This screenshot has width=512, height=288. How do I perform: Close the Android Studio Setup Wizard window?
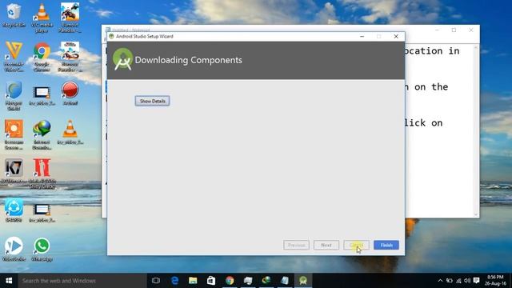[396, 36]
